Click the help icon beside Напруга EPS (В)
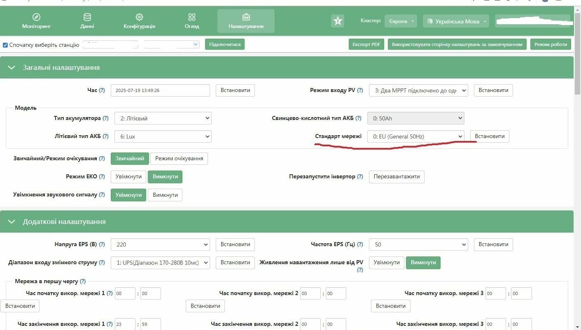Screen dimensions: 581x330 coord(102,244)
